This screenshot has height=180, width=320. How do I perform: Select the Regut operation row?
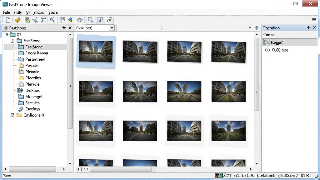coord(290,42)
